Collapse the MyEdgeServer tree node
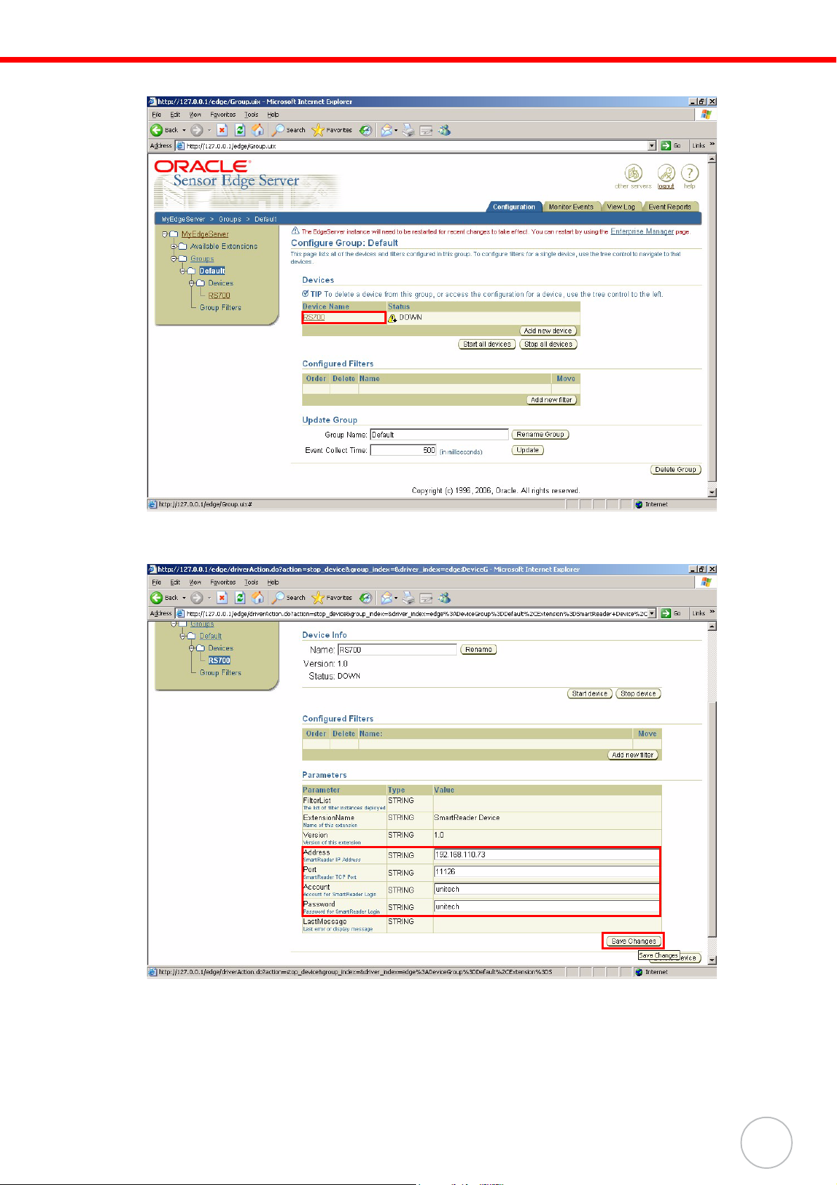 [x=164, y=234]
